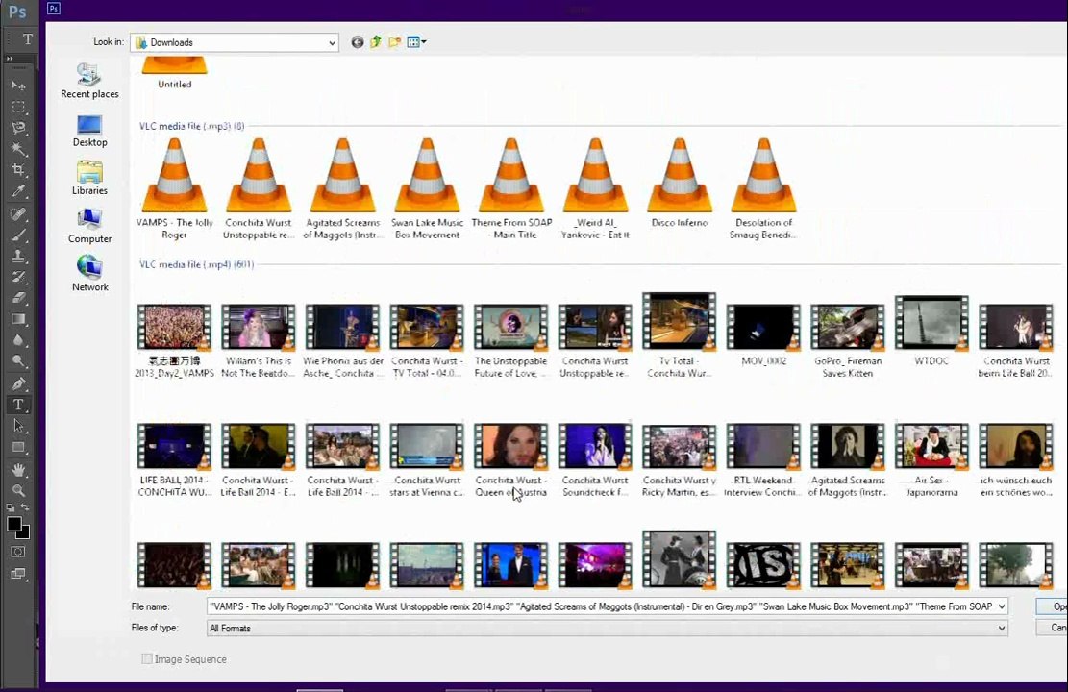
Task: Select the Clone Stamp tool
Action: (x=18, y=256)
